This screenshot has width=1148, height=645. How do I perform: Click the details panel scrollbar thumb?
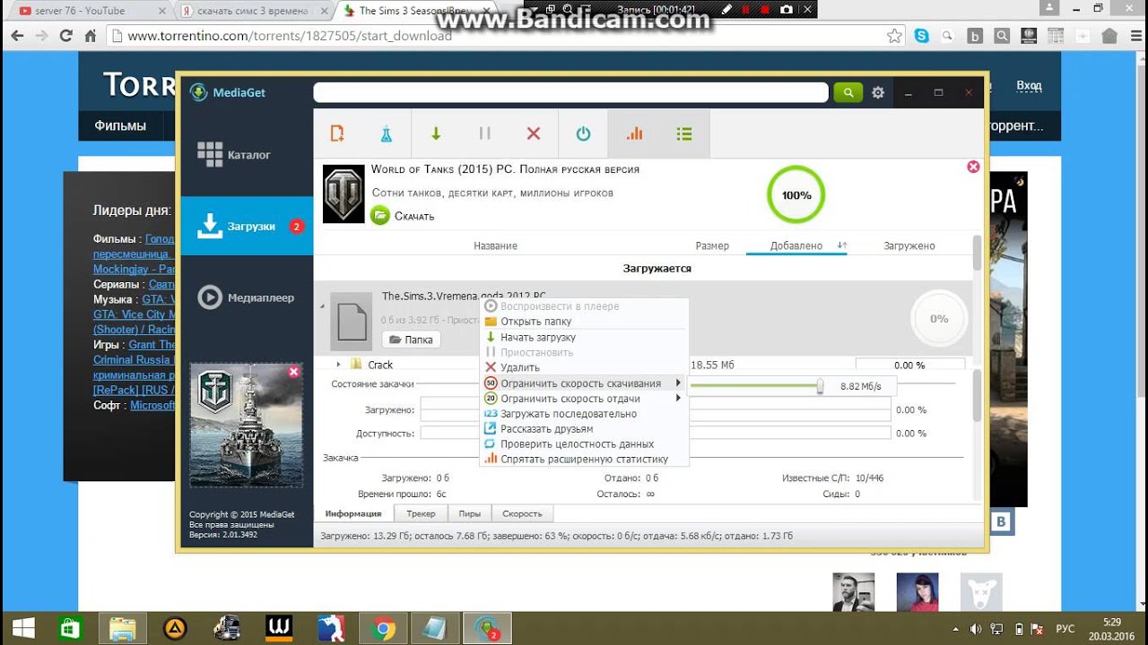[x=978, y=394]
